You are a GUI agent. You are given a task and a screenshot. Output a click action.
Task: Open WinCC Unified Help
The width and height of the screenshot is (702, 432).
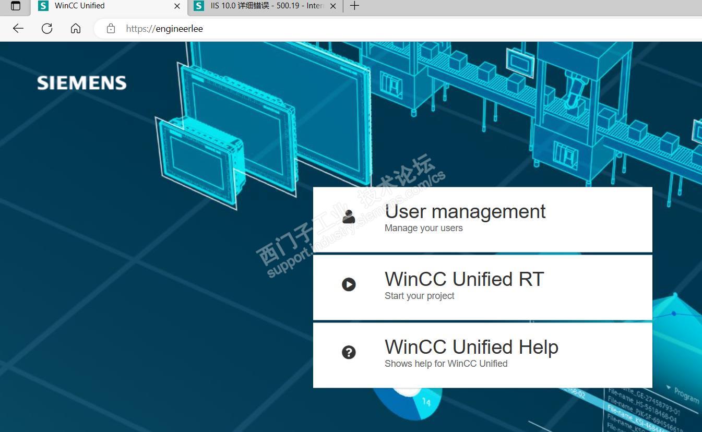point(483,355)
